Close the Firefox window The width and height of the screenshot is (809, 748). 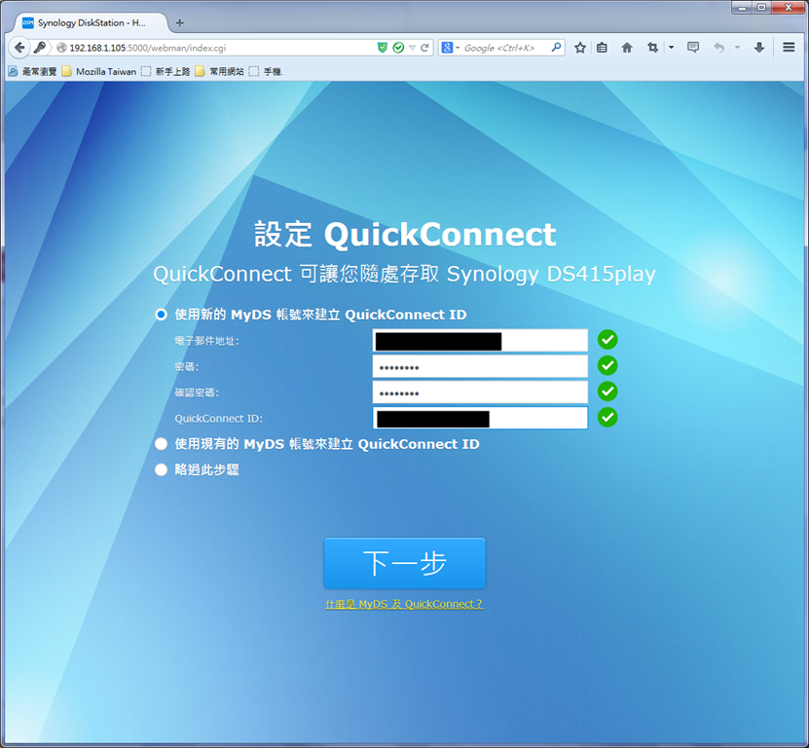[x=788, y=7]
